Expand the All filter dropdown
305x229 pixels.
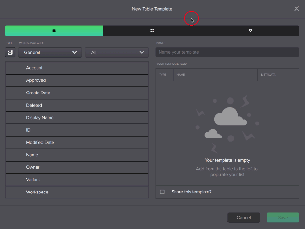pos(117,52)
